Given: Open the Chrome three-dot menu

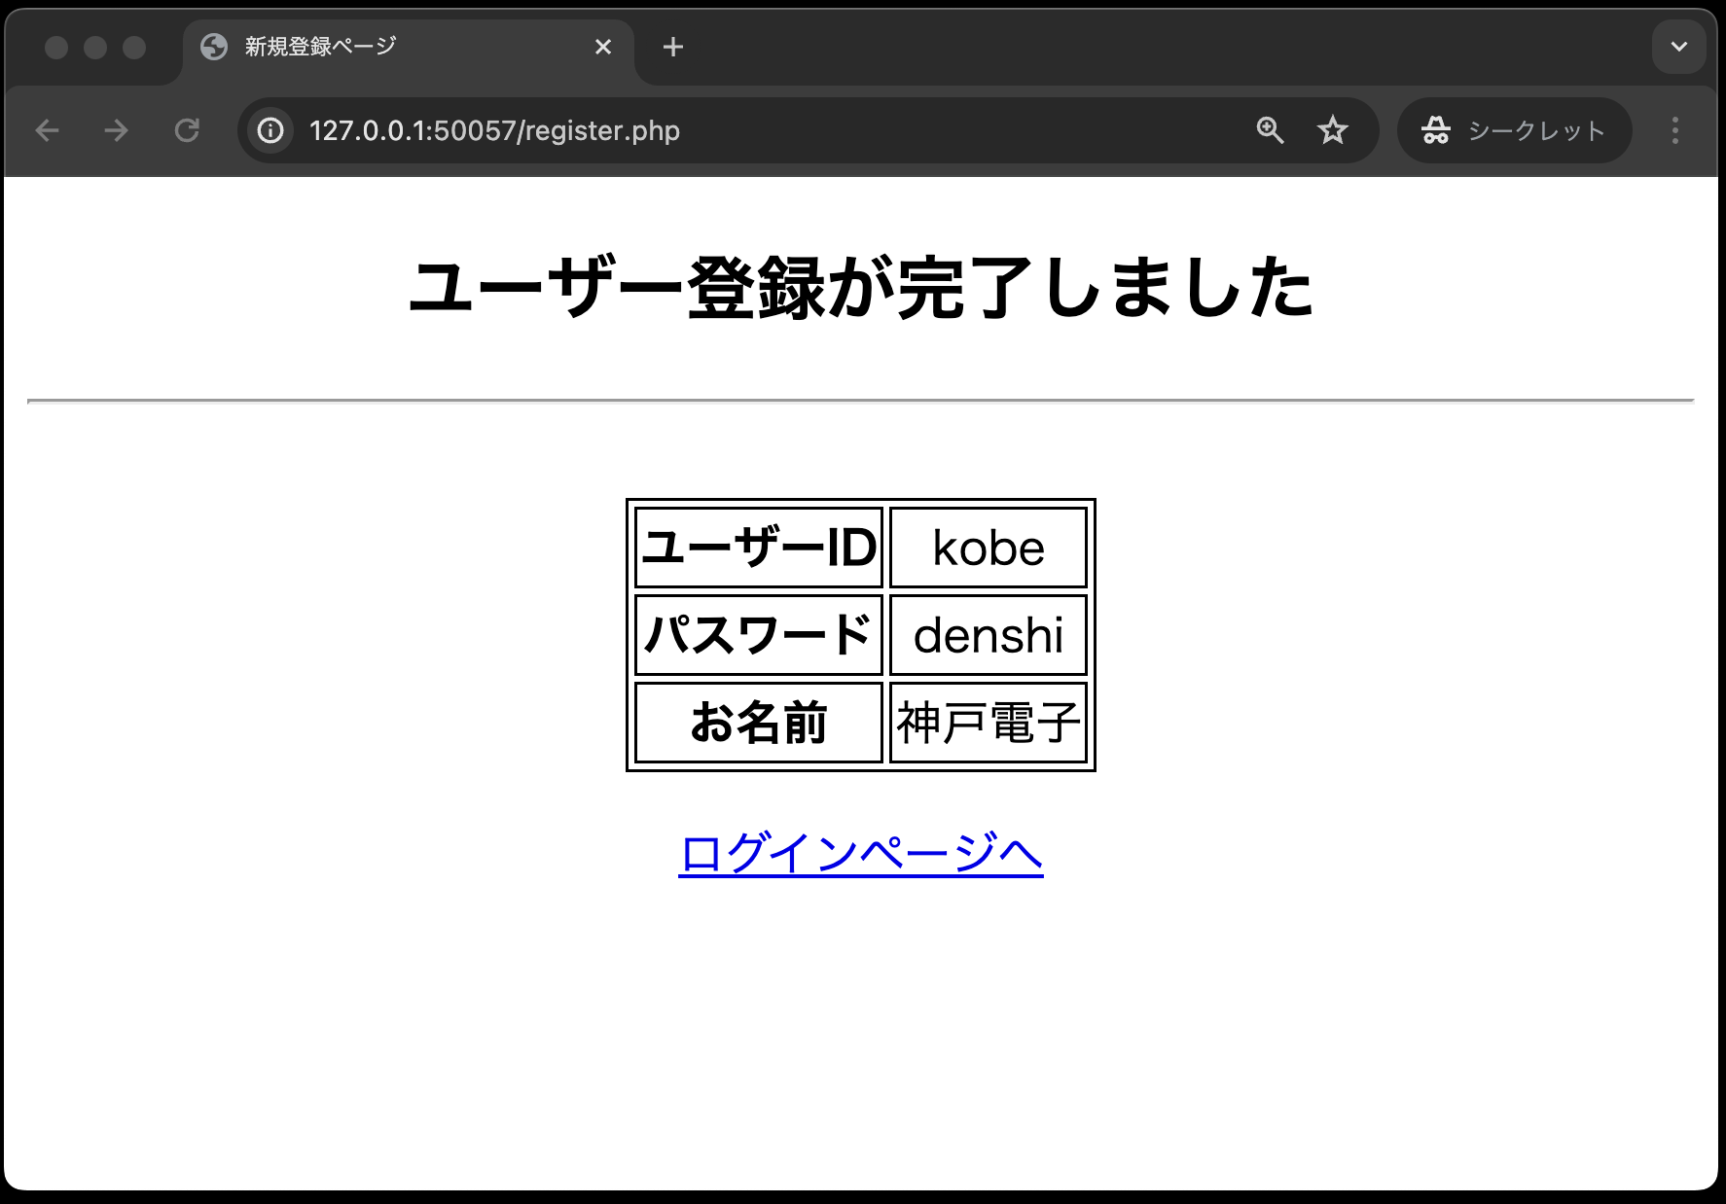Looking at the screenshot, I should [x=1675, y=130].
